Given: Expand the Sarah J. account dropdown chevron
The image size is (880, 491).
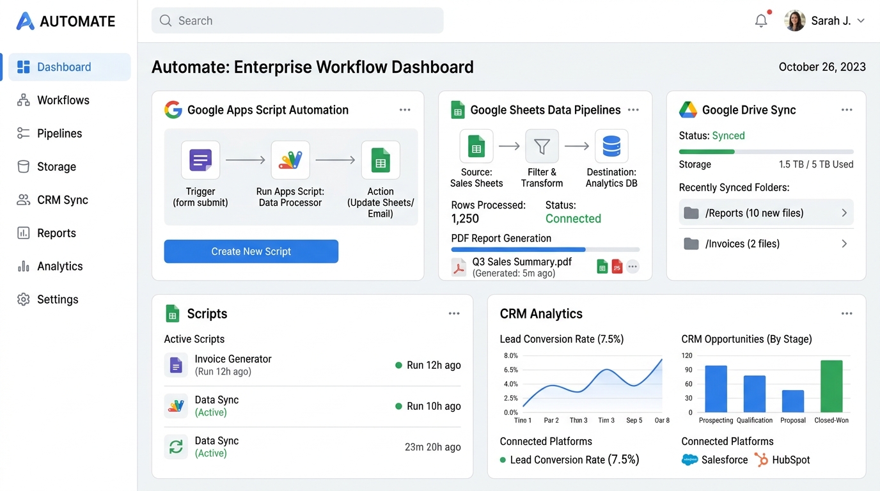Looking at the screenshot, I should pyautogui.click(x=861, y=21).
